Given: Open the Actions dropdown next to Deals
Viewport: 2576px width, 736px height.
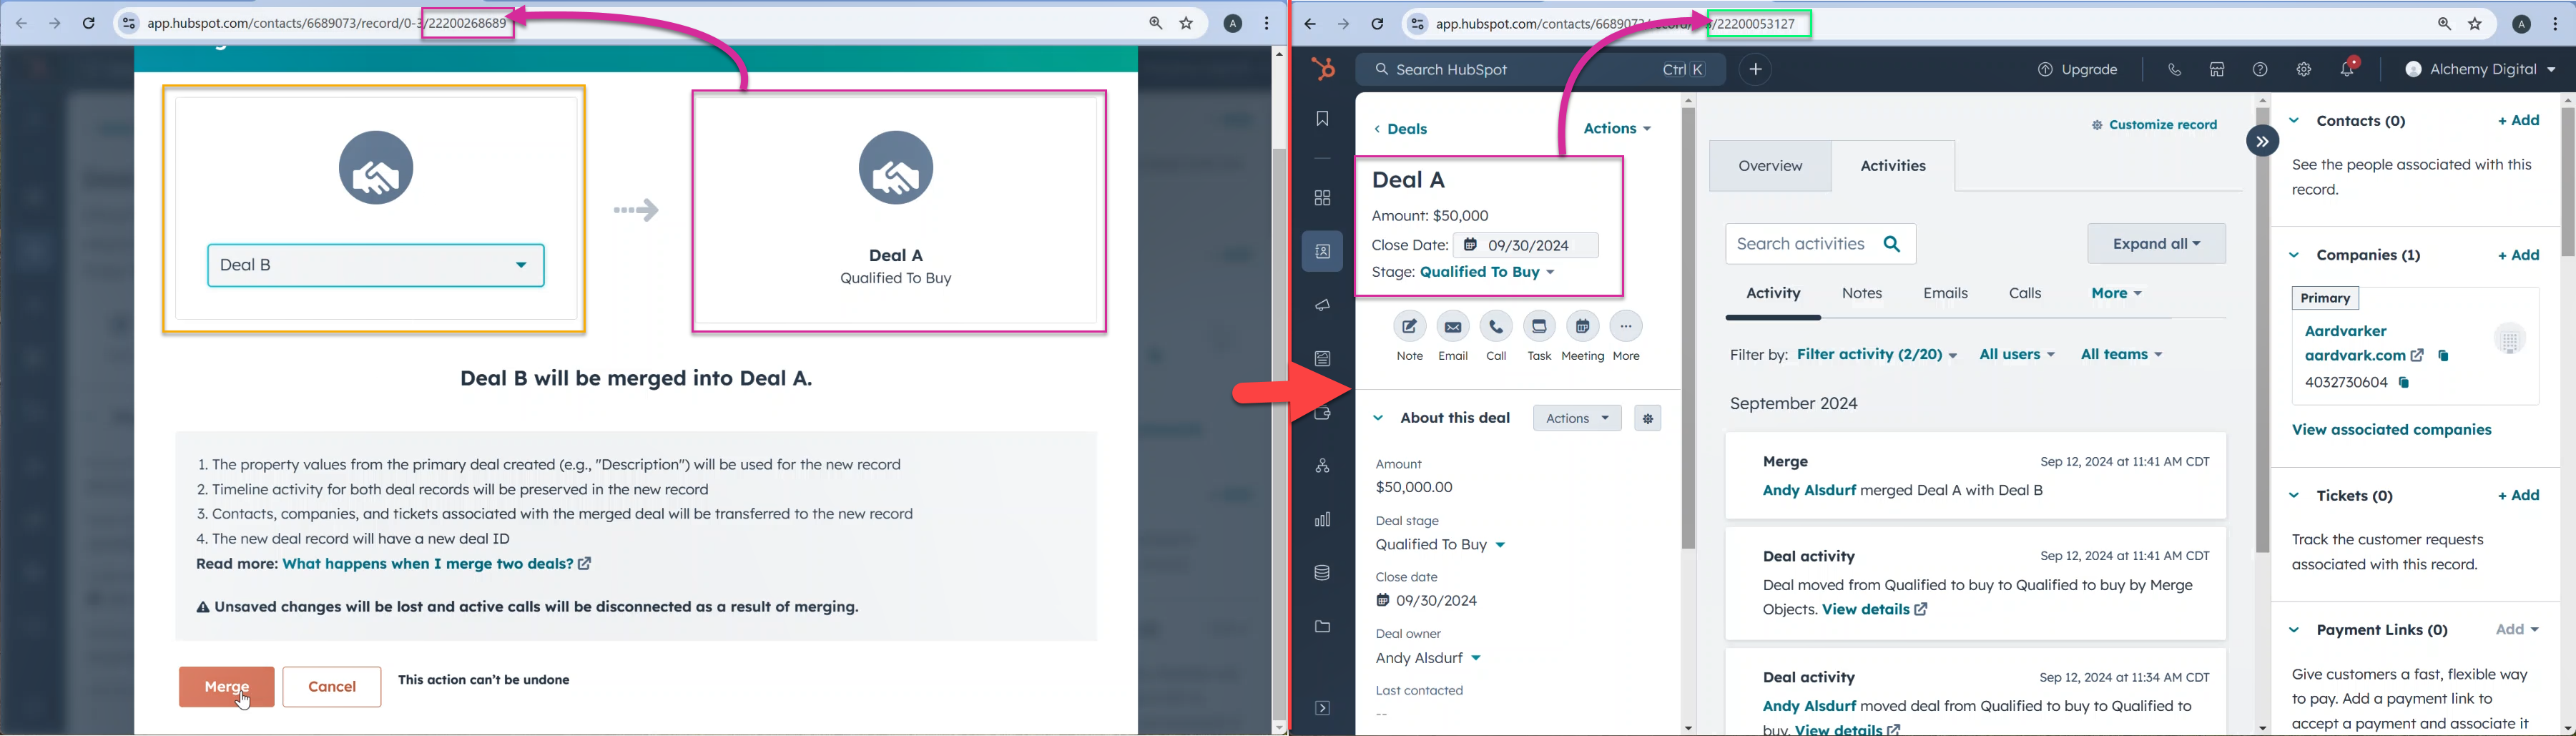Looking at the screenshot, I should (x=1617, y=129).
